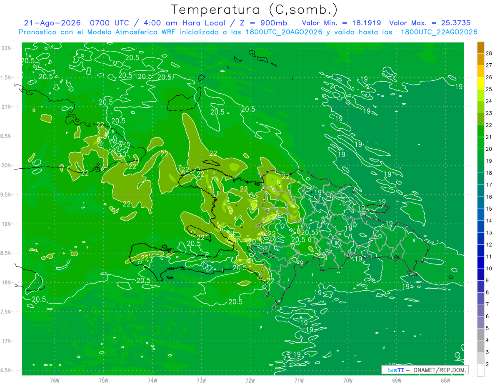Click the "Valor Max. = 25.3735" reading
The width and height of the screenshot is (500, 386).
[x=430, y=23]
